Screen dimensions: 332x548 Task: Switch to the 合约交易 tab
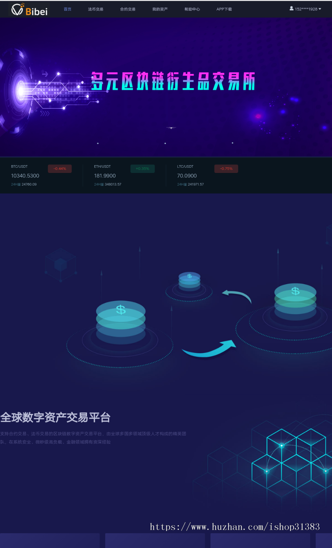tap(127, 9)
